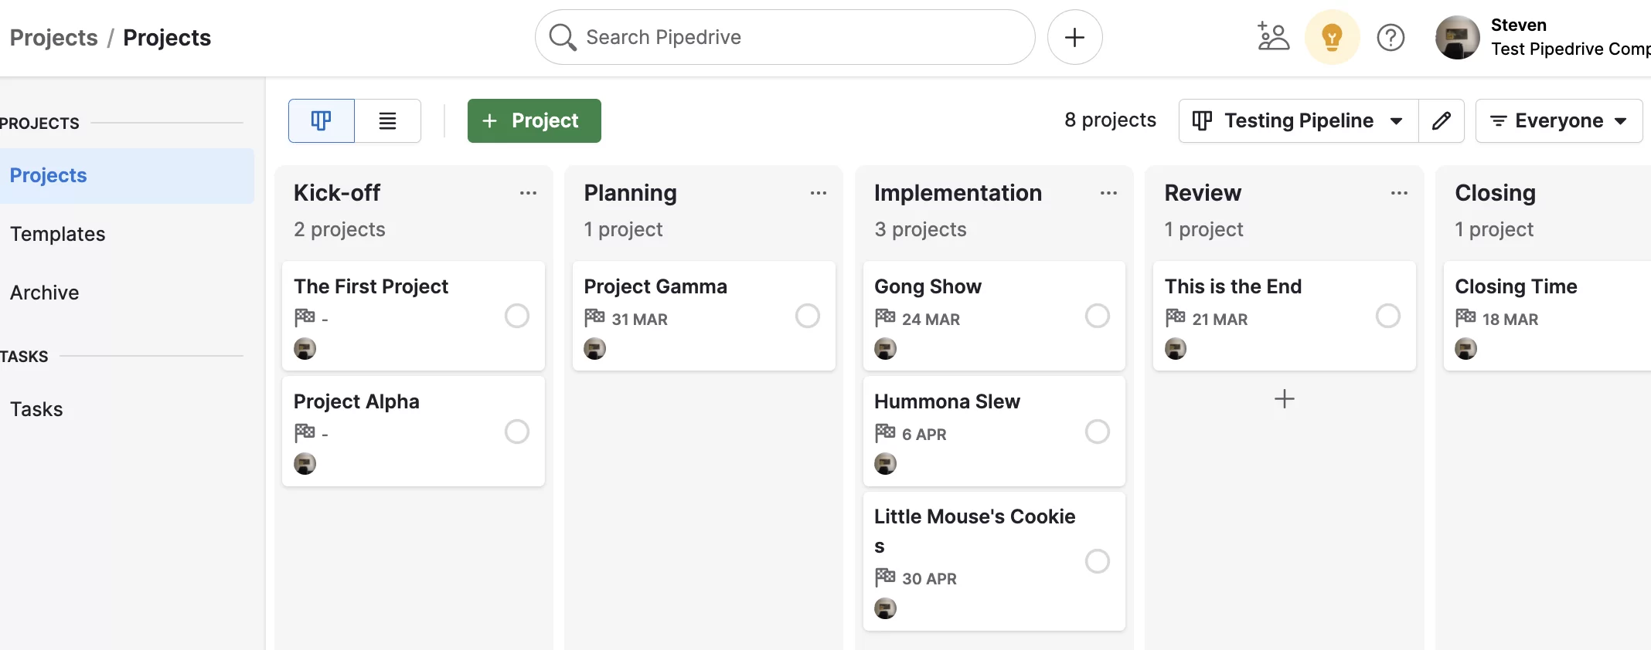
Task: Open the invite users icon
Action: pyautogui.click(x=1272, y=37)
